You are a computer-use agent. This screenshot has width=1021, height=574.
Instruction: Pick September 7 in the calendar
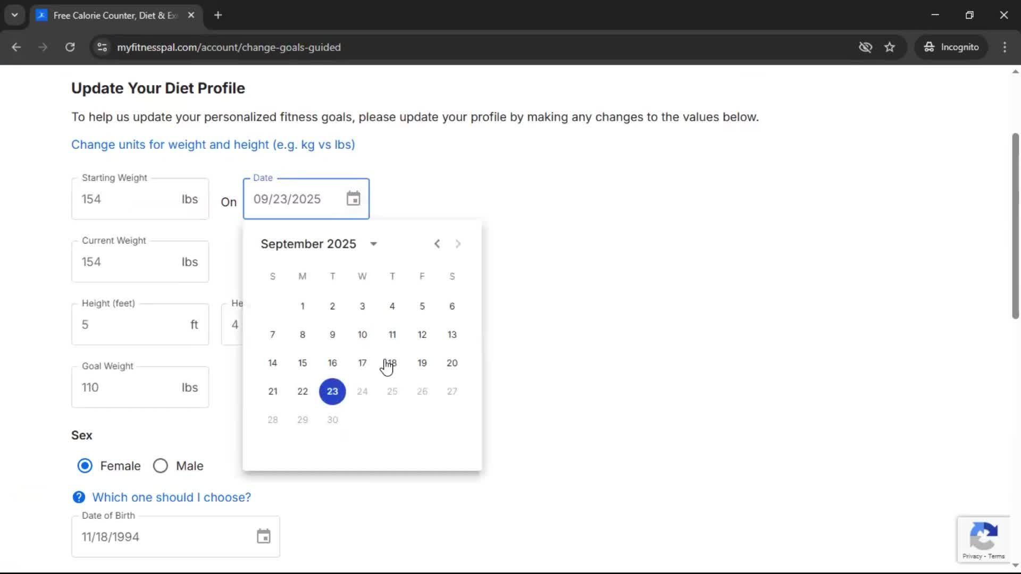click(x=273, y=334)
